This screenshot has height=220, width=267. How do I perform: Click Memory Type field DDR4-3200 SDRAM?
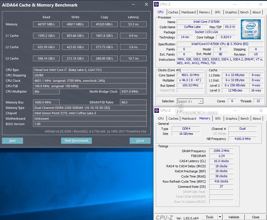(90, 108)
